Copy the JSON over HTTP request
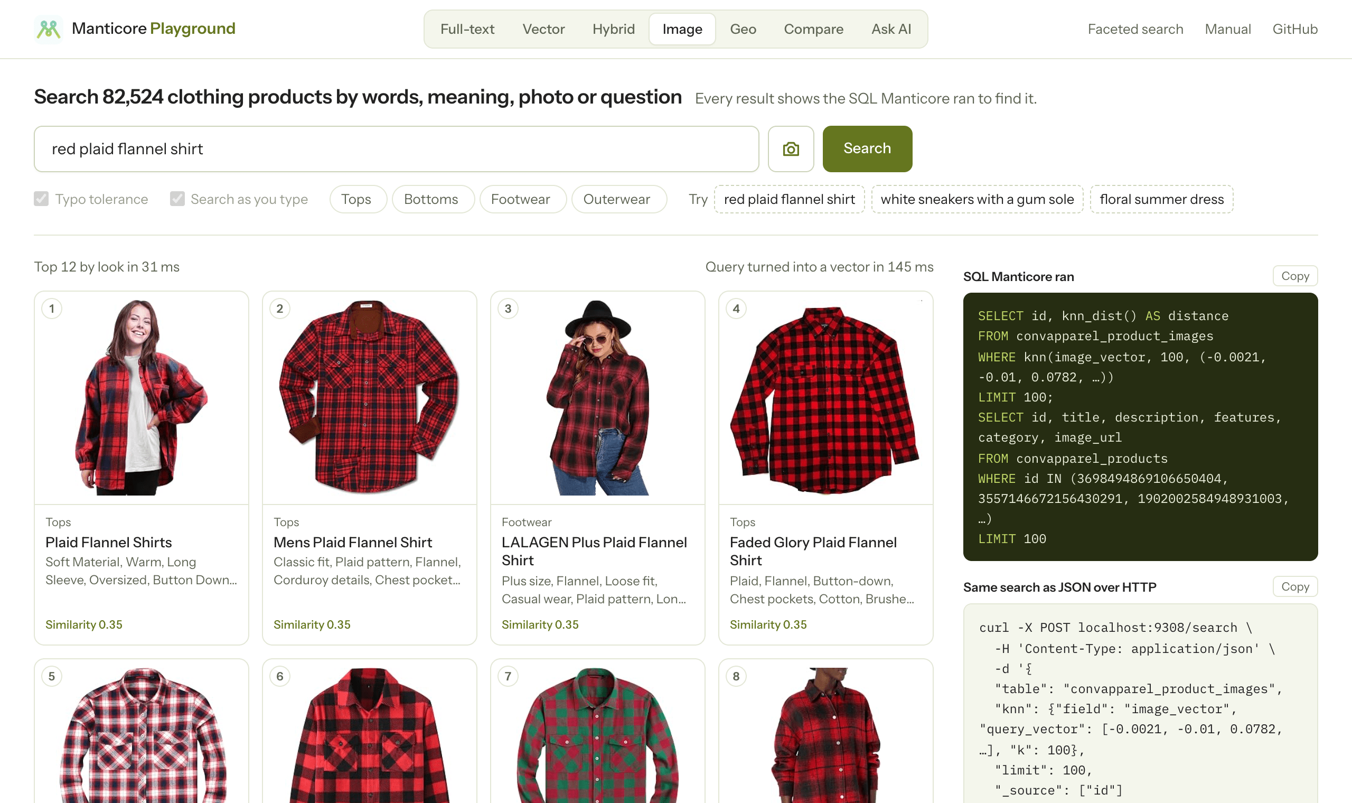Screen dimensions: 1352x803 tap(1294, 586)
